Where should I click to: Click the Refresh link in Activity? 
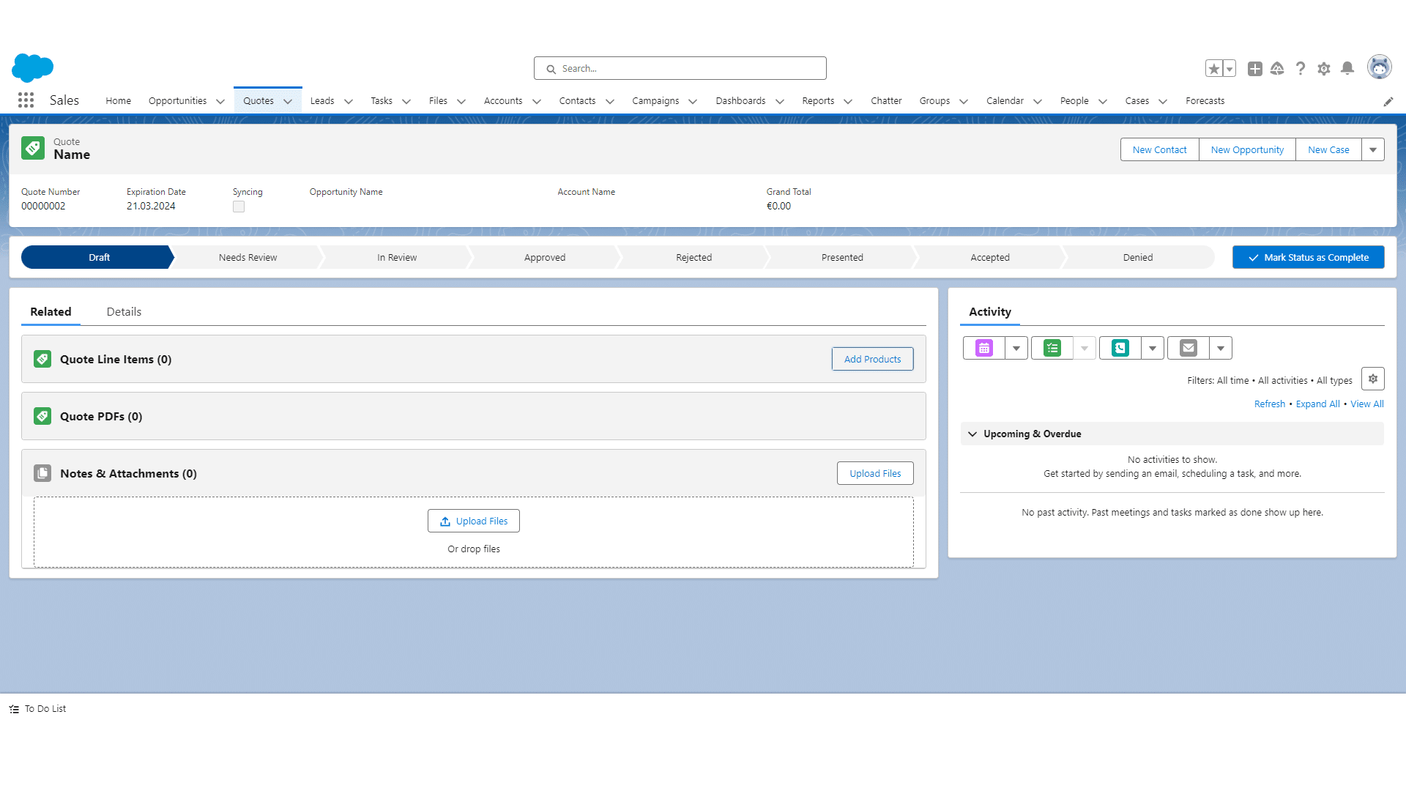click(x=1269, y=404)
